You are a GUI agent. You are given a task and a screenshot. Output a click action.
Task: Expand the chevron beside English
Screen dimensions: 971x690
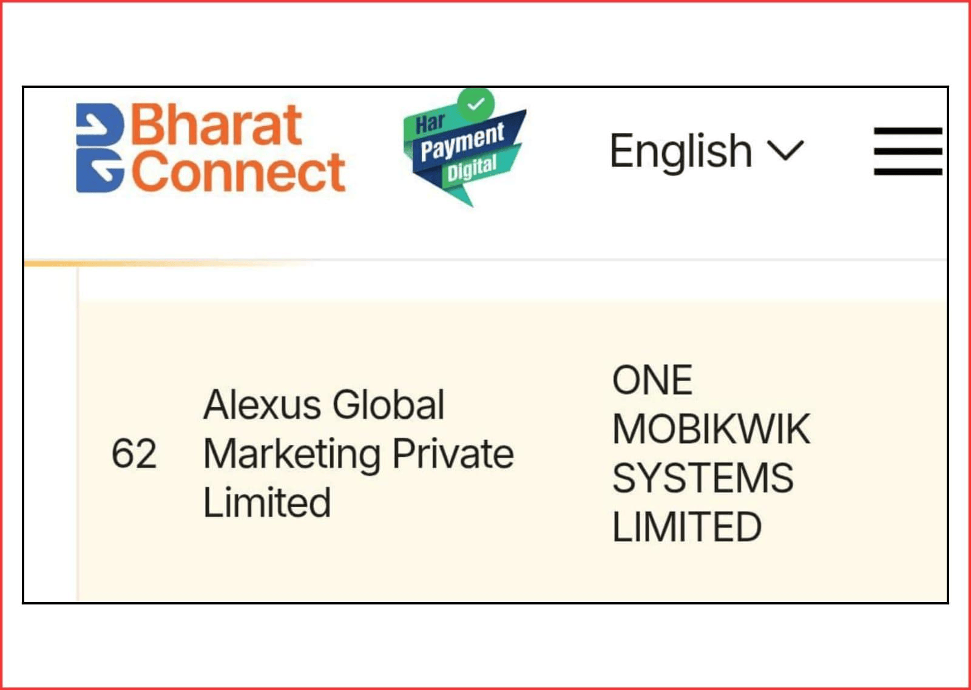pyautogui.click(x=785, y=151)
